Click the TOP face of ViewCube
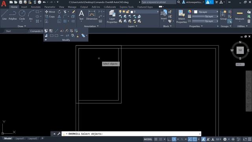The width and height of the screenshot is (252, 142). [x=240, y=50]
